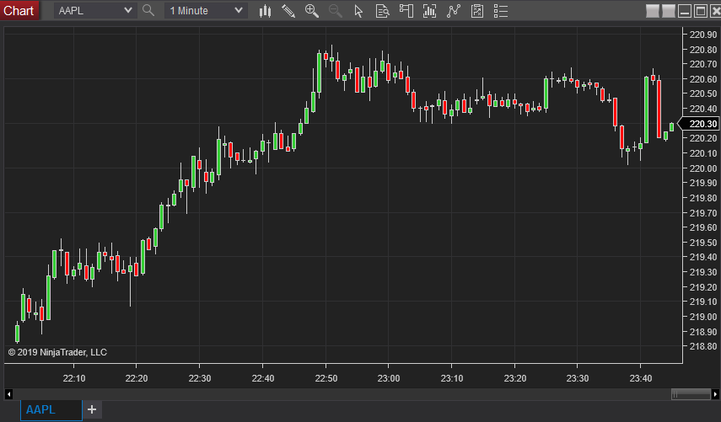The height and width of the screenshot is (422, 721).
Task: Click the 23:20 time axis label
Action: [x=515, y=378]
